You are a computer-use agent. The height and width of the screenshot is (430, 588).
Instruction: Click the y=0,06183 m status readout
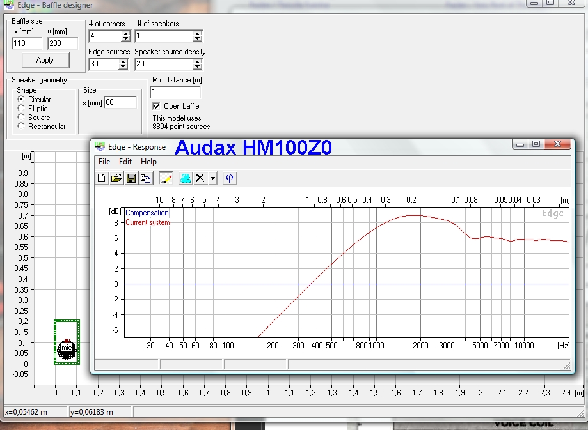(x=92, y=412)
